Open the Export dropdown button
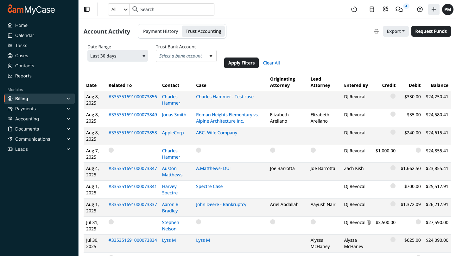The height and width of the screenshot is (256, 456). click(x=396, y=31)
